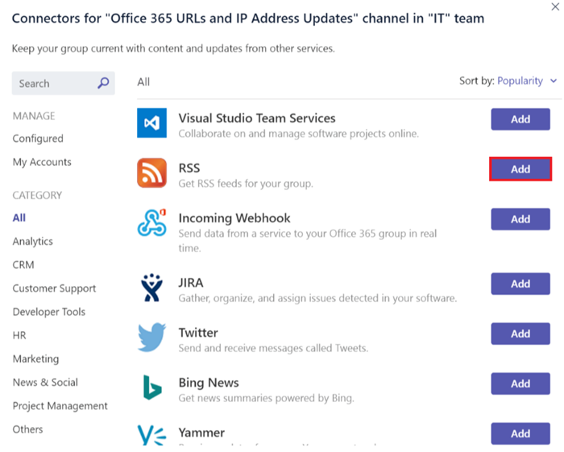
Task: Select the Analytics category
Action: (33, 241)
